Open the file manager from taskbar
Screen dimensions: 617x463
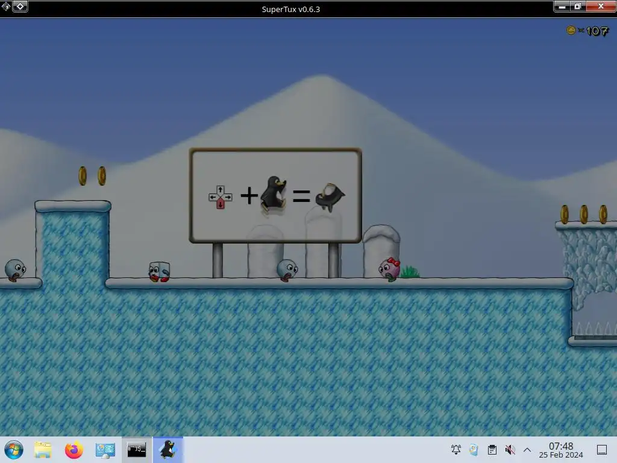(x=43, y=450)
